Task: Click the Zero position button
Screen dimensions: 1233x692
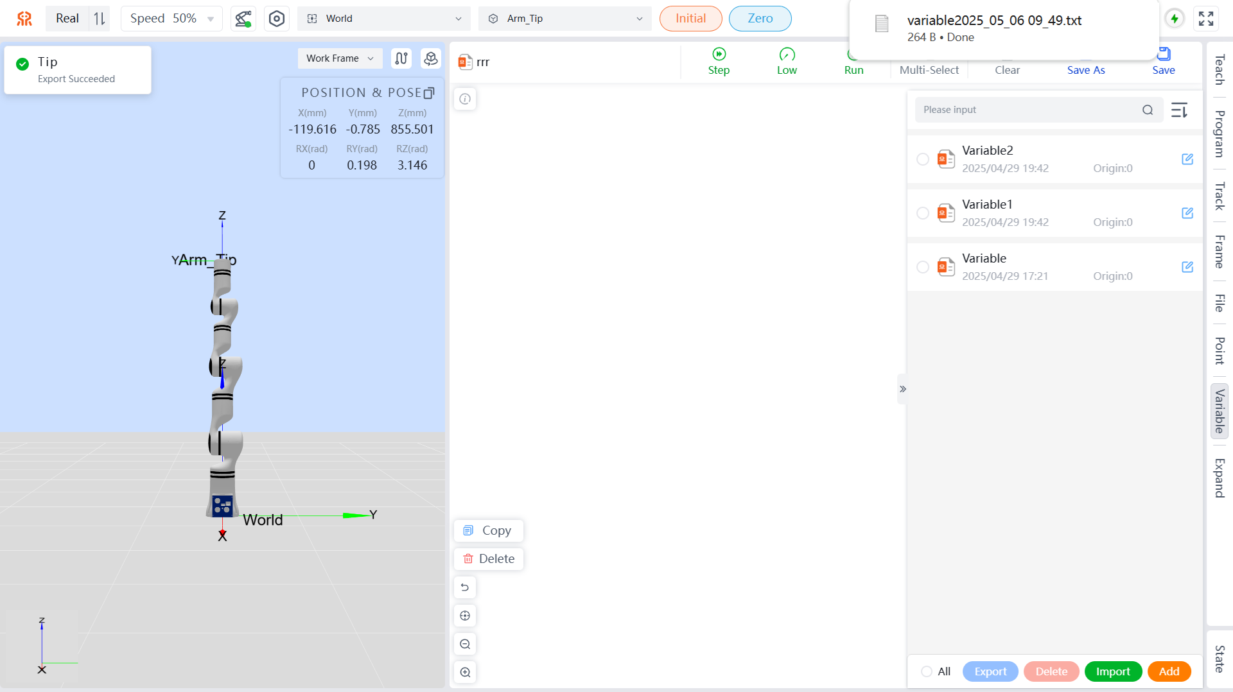Action: click(760, 19)
